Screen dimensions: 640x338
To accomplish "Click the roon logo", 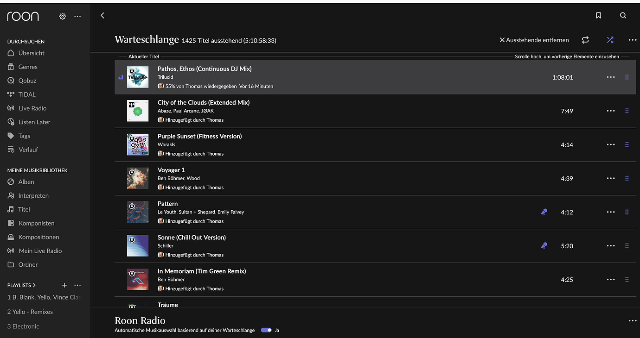I will point(23,16).
